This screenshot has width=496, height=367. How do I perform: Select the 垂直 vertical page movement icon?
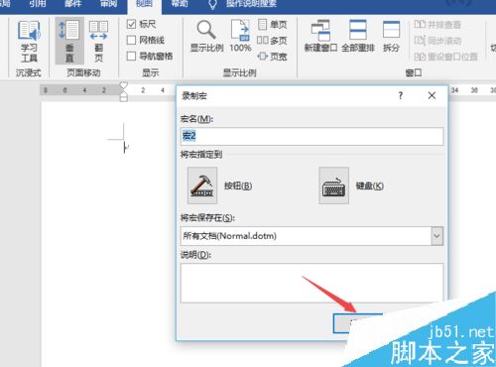69,41
